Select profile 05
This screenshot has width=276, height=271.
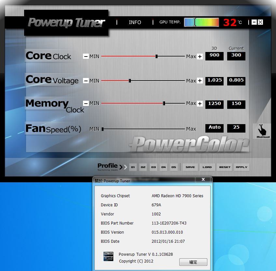pyautogui.click(x=174, y=167)
